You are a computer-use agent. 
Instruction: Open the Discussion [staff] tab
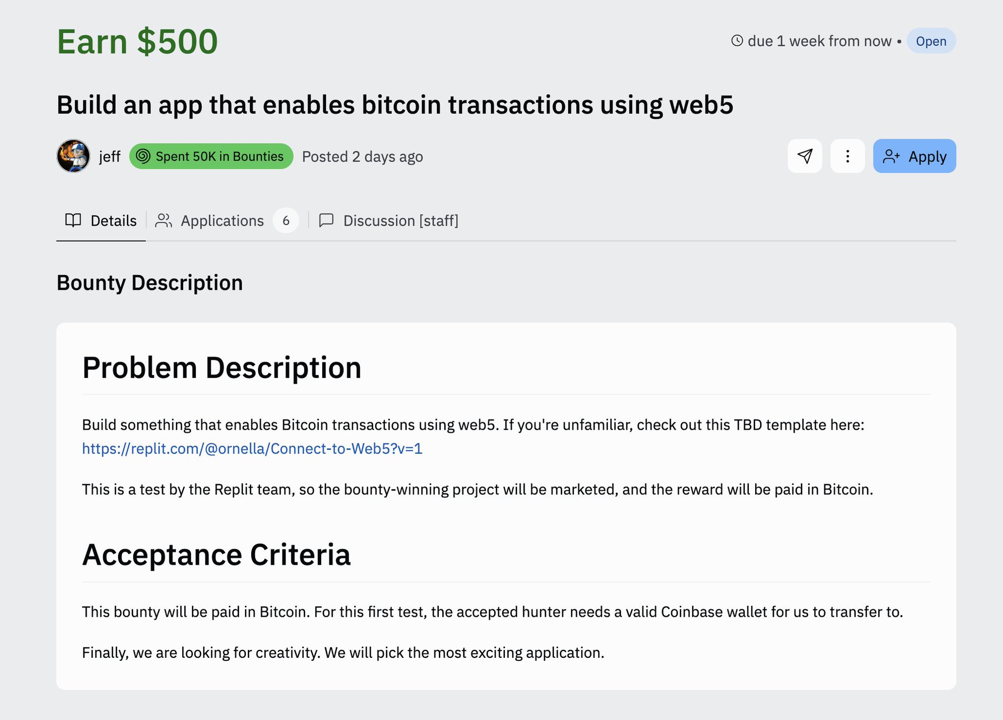pos(400,221)
